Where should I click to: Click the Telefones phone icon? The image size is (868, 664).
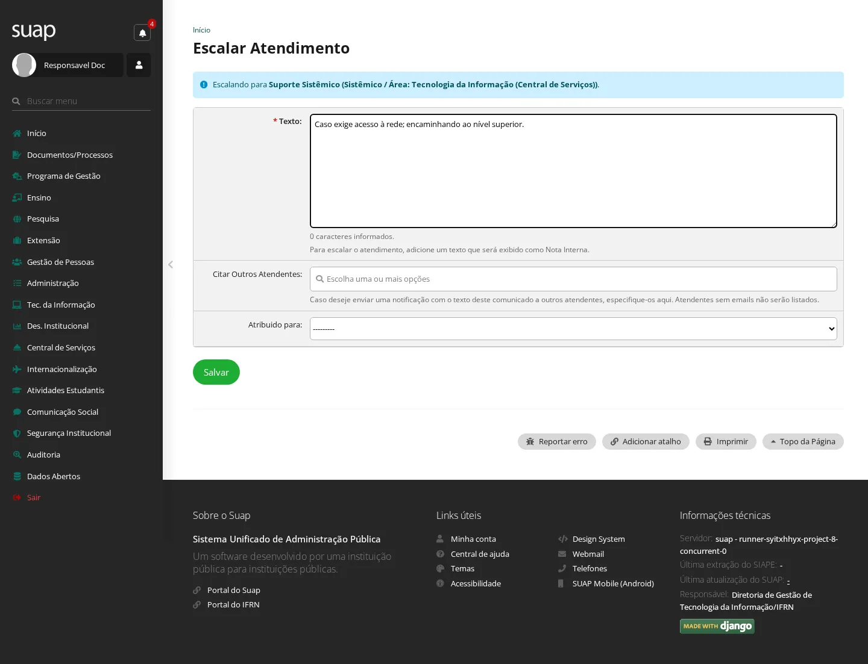pyautogui.click(x=562, y=568)
